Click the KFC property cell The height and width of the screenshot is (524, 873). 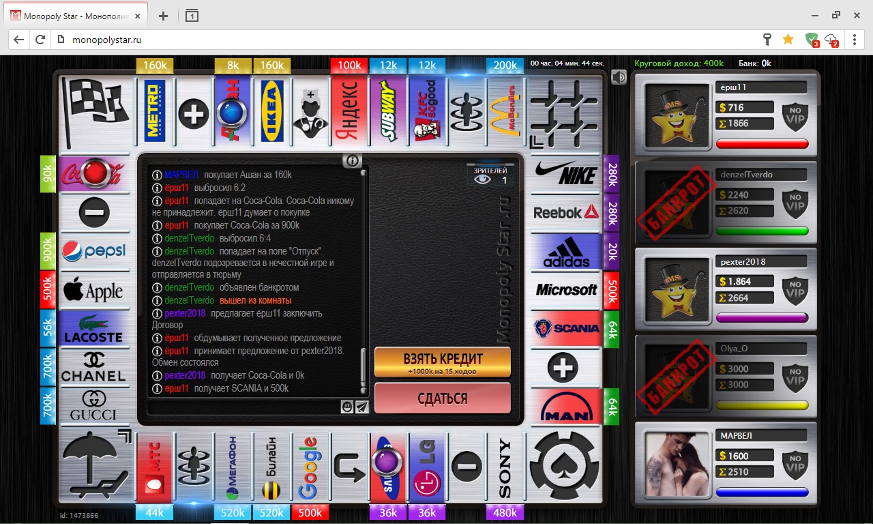[427, 111]
